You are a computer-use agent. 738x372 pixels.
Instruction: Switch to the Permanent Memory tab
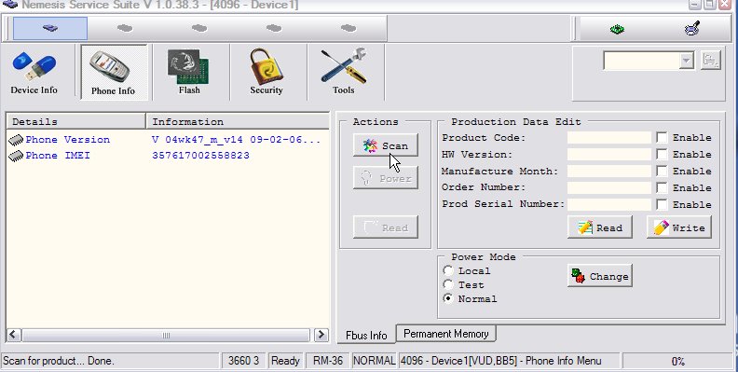click(x=445, y=334)
